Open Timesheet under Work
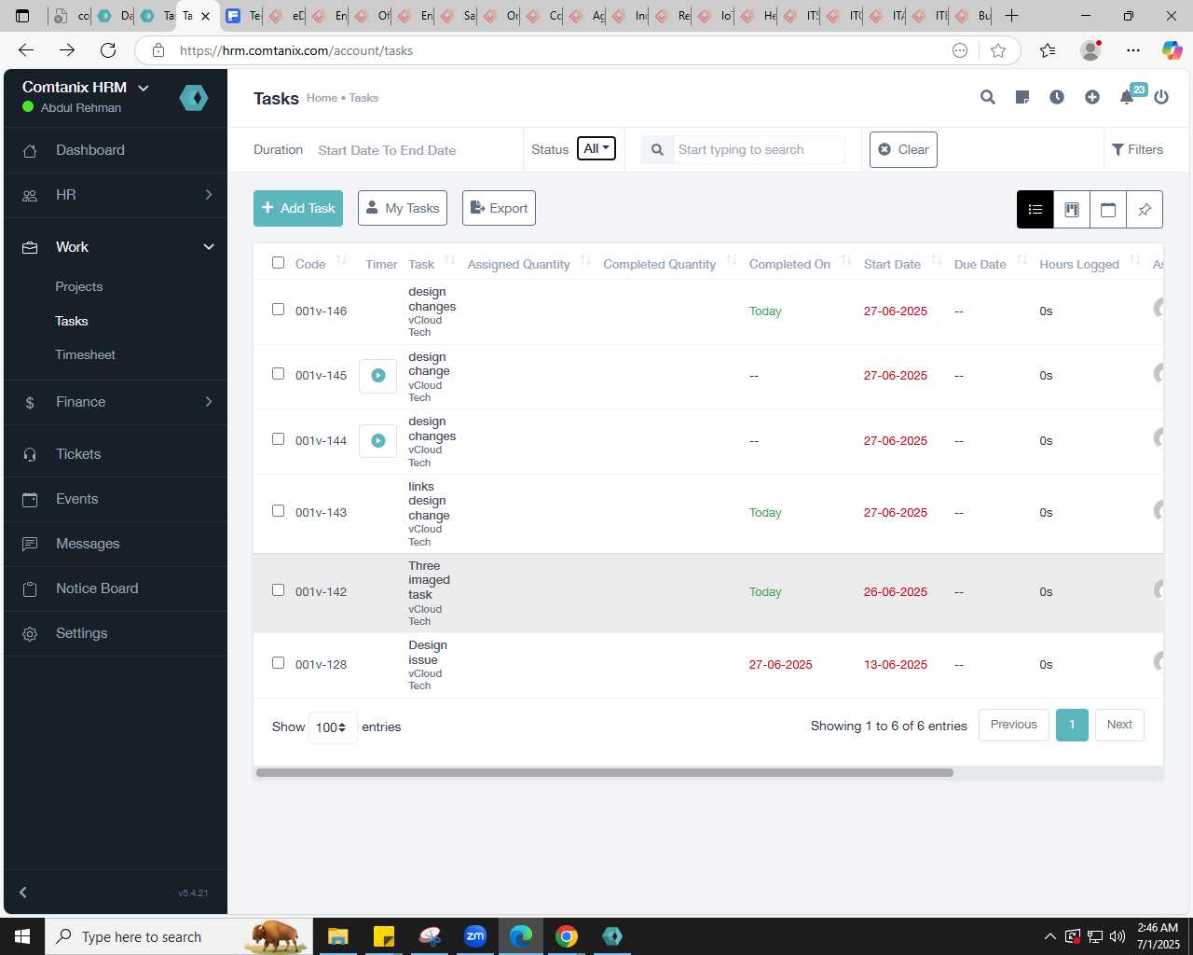This screenshot has height=955, width=1193. click(x=86, y=355)
